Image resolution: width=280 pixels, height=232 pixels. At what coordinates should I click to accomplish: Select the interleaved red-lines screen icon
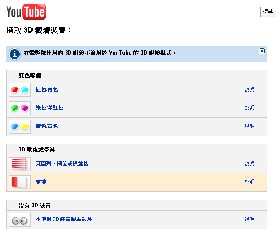(20, 164)
